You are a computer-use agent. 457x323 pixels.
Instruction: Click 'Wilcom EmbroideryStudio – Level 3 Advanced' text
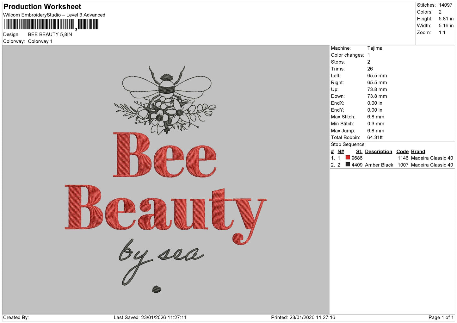54,15
